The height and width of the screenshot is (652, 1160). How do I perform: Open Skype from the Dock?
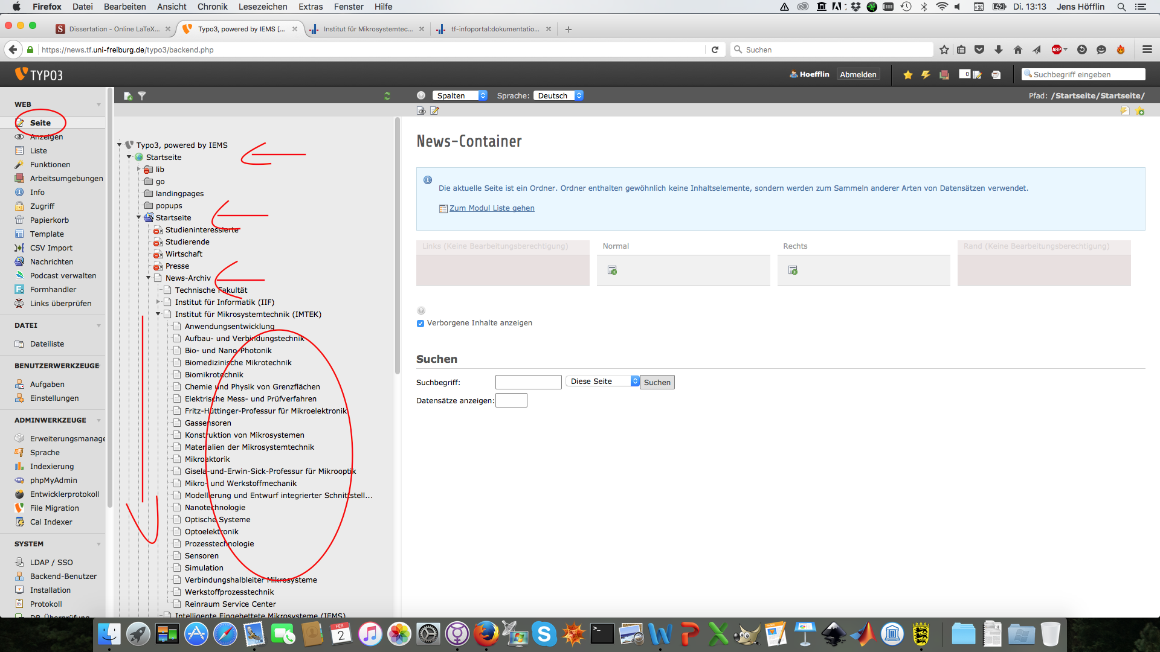pos(544,634)
